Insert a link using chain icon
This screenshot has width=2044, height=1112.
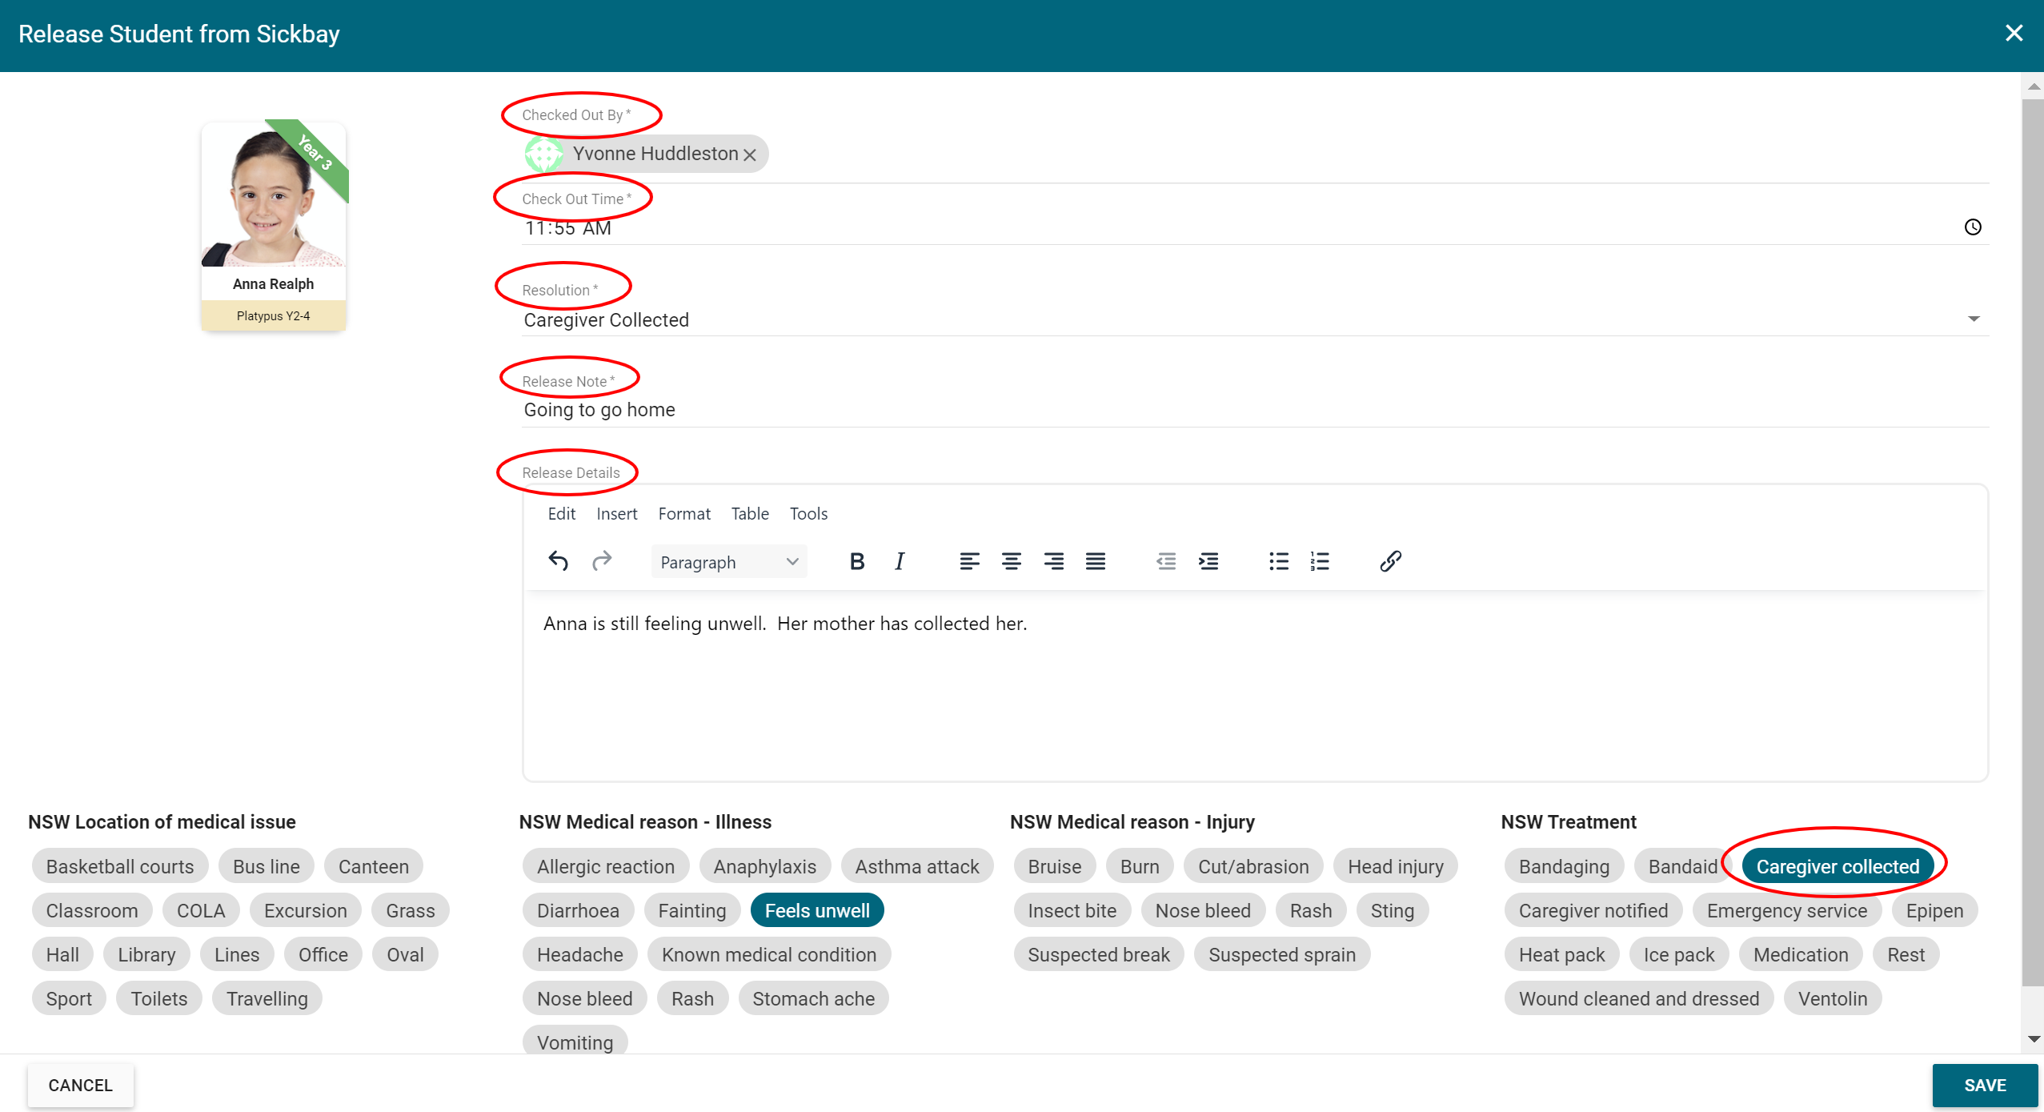1390,561
